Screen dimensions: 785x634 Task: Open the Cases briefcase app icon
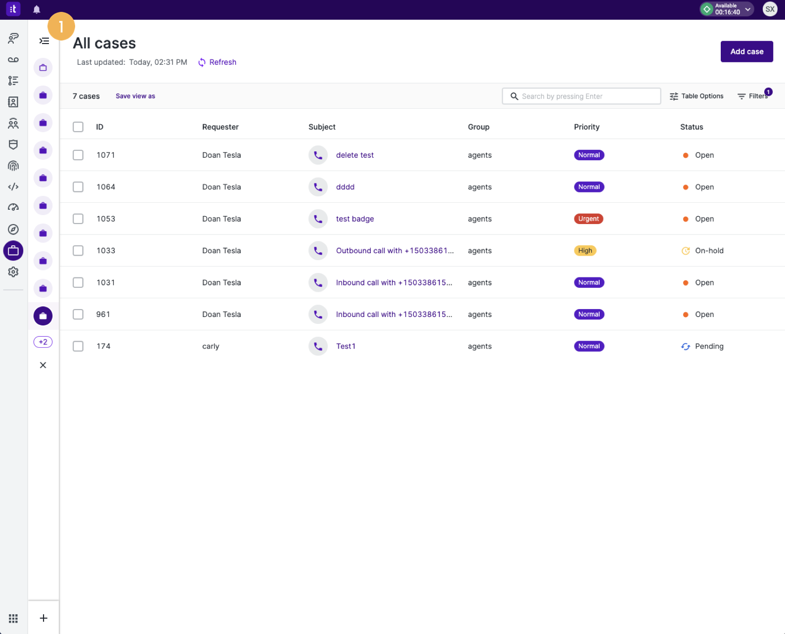[x=13, y=251]
